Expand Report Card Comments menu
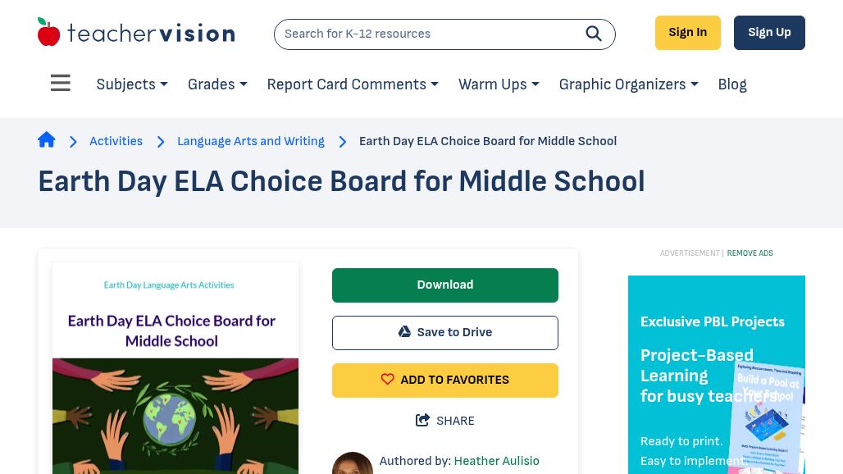Viewport: 843px width, 474px height. (x=353, y=84)
